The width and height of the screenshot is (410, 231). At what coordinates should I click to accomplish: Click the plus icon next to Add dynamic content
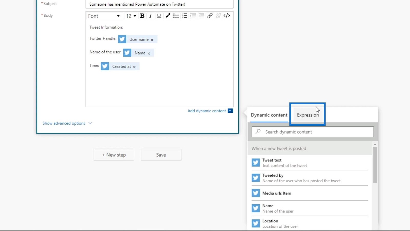click(230, 111)
